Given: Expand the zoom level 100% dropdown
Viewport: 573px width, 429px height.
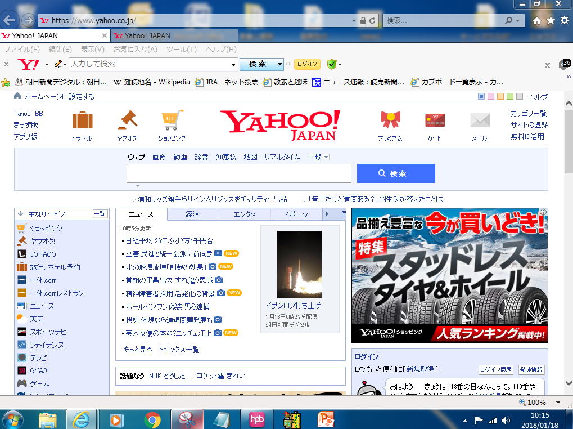Looking at the screenshot, I should pos(558,403).
